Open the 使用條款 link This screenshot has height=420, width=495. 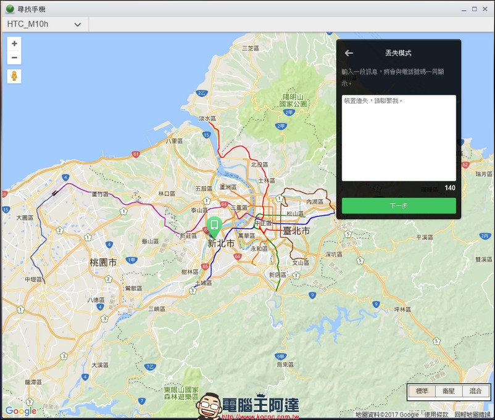coord(436,414)
